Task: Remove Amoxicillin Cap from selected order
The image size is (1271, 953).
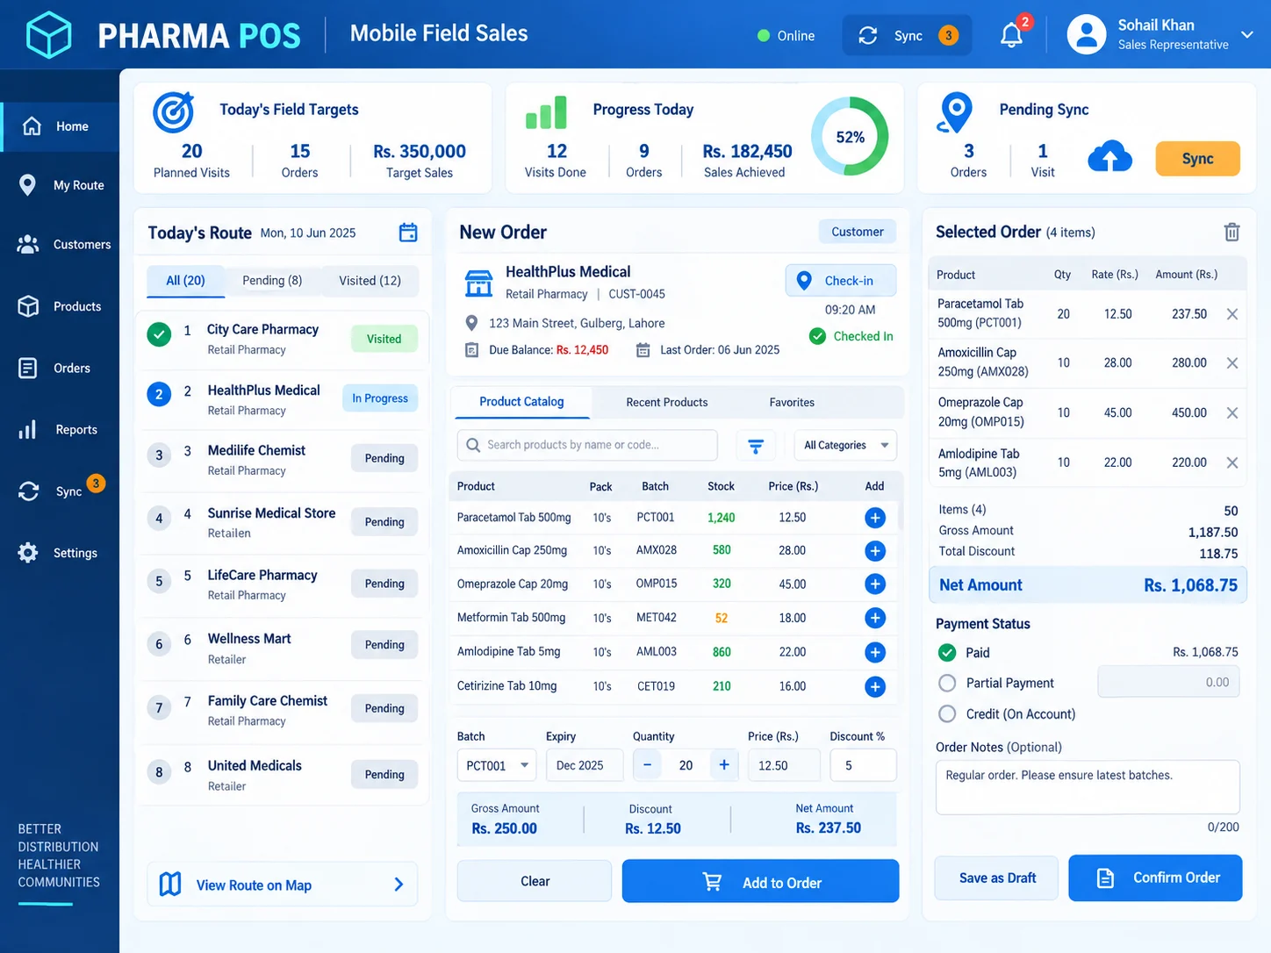Action: [x=1232, y=363]
